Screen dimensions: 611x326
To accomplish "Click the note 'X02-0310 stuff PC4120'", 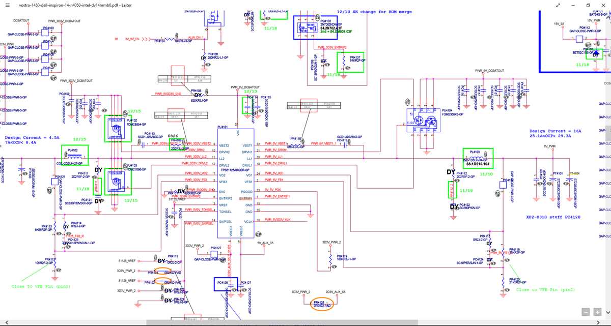I will pyautogui.click(x=553, y=217).
